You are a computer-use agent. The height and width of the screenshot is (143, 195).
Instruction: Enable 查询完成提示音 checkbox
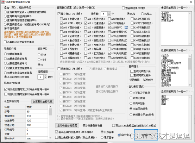click(132, 71)
